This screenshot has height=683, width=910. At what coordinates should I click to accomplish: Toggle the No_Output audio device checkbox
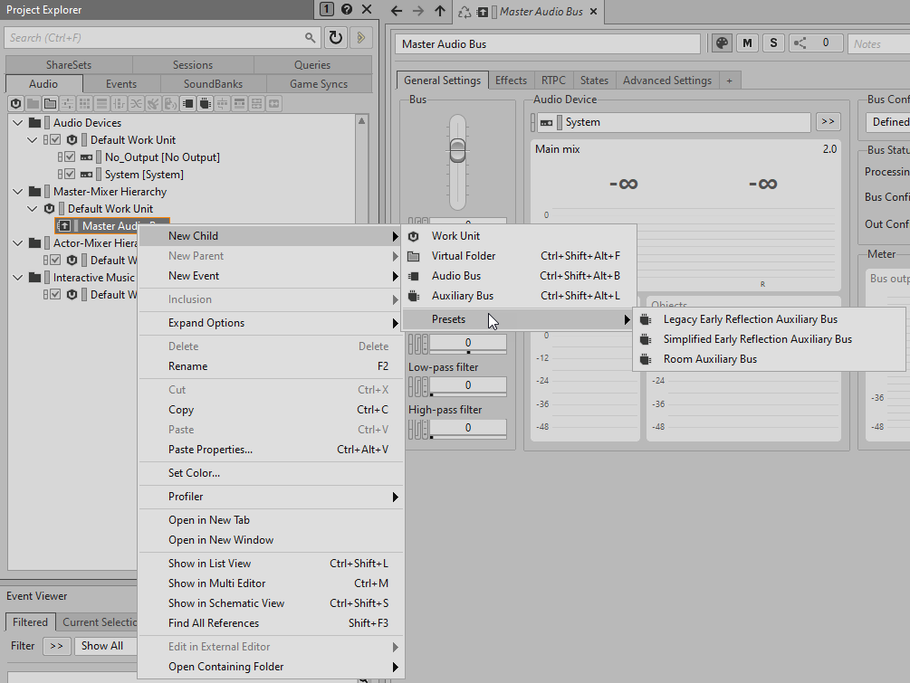pos(70,157)
